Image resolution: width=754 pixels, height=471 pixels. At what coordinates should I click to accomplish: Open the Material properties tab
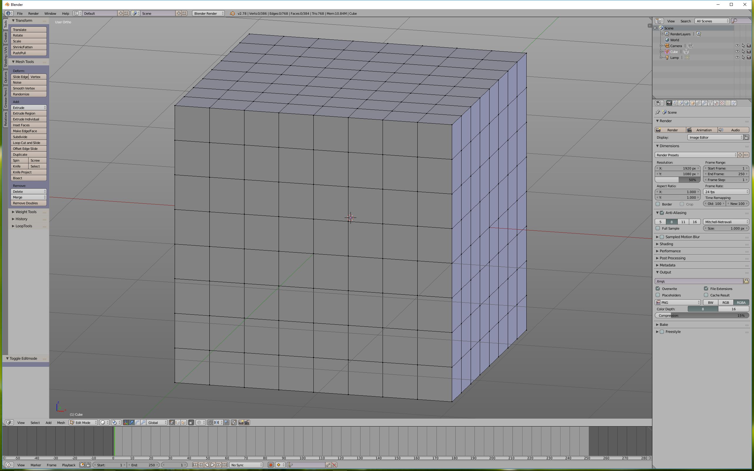pos(716,103)
